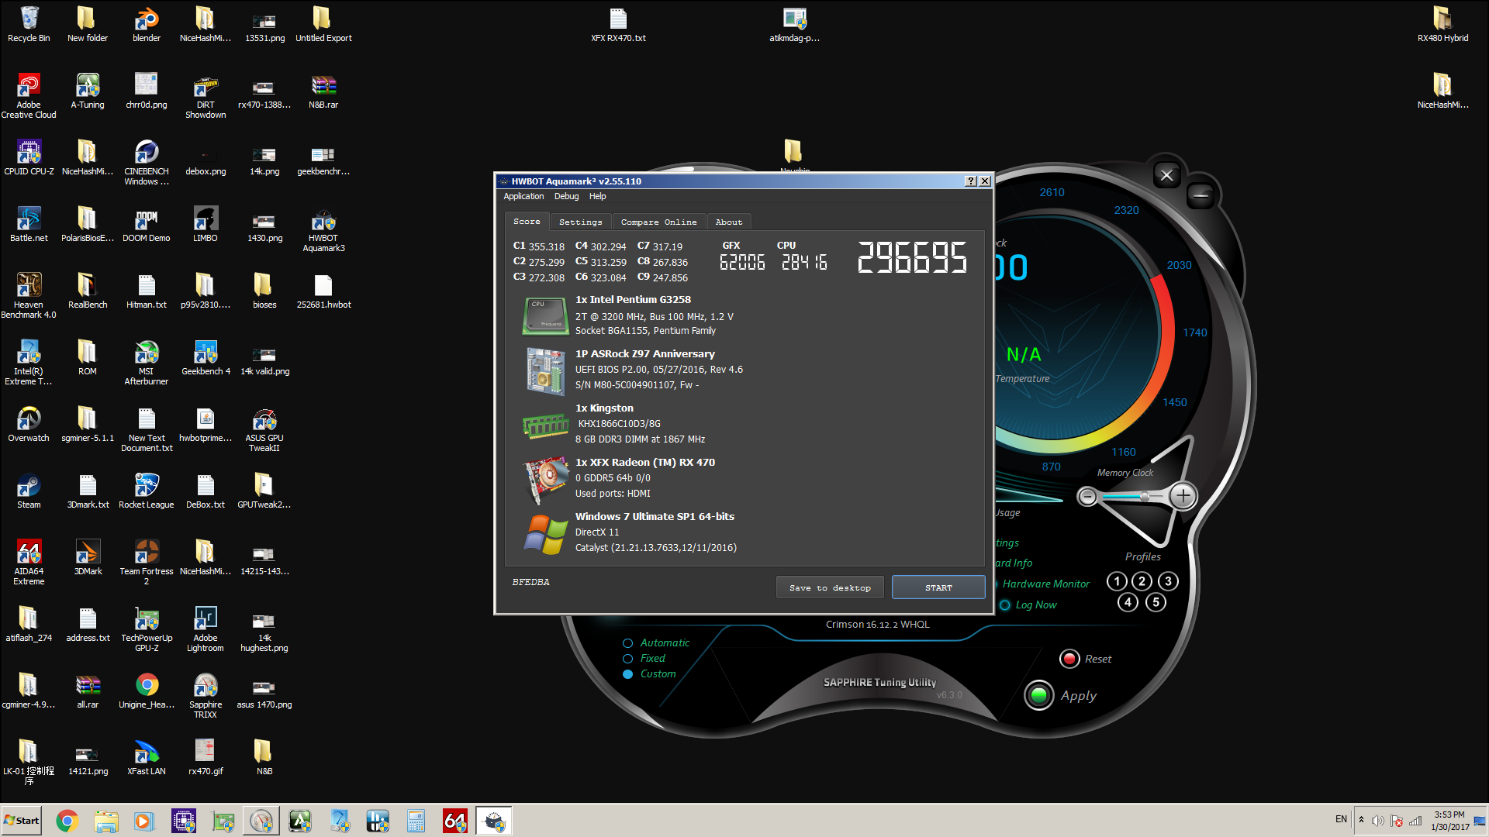The image size is (1489, 837).
Task: Open MSI Afterburner desktop shortcut
Action: 147,363
